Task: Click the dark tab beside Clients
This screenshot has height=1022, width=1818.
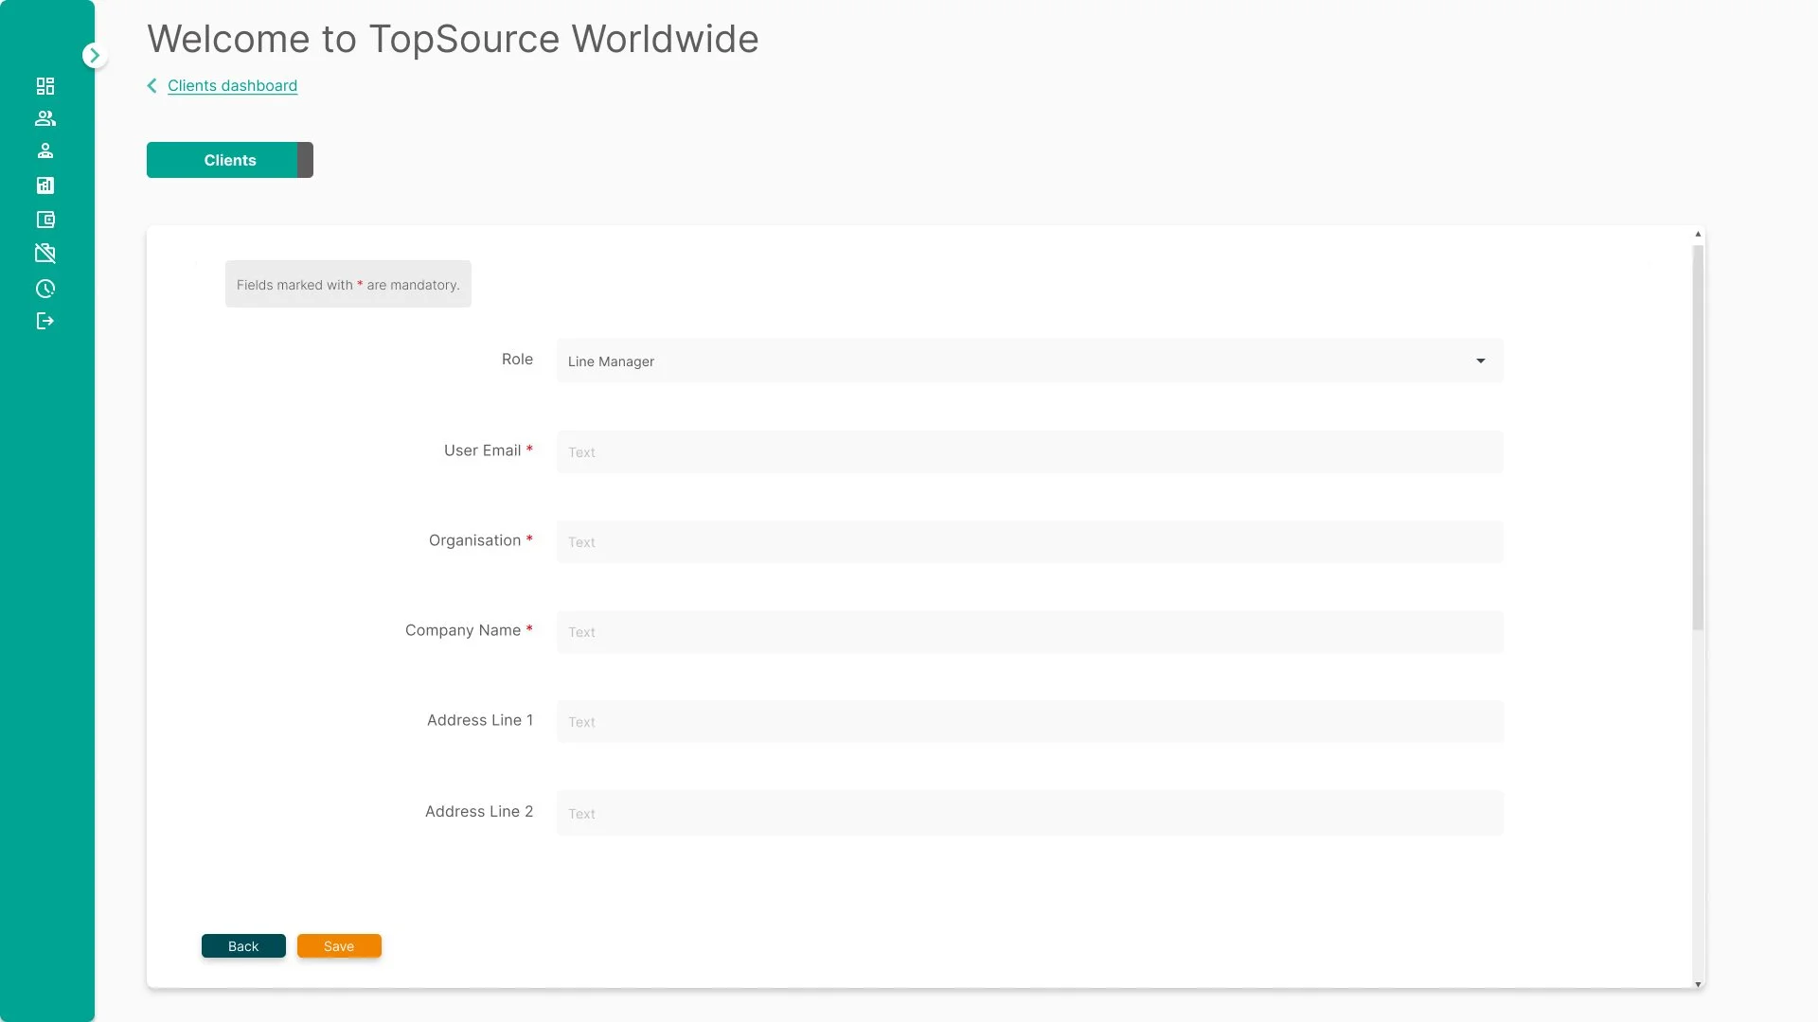Action: pyautogui.click(x=305, y=160)
